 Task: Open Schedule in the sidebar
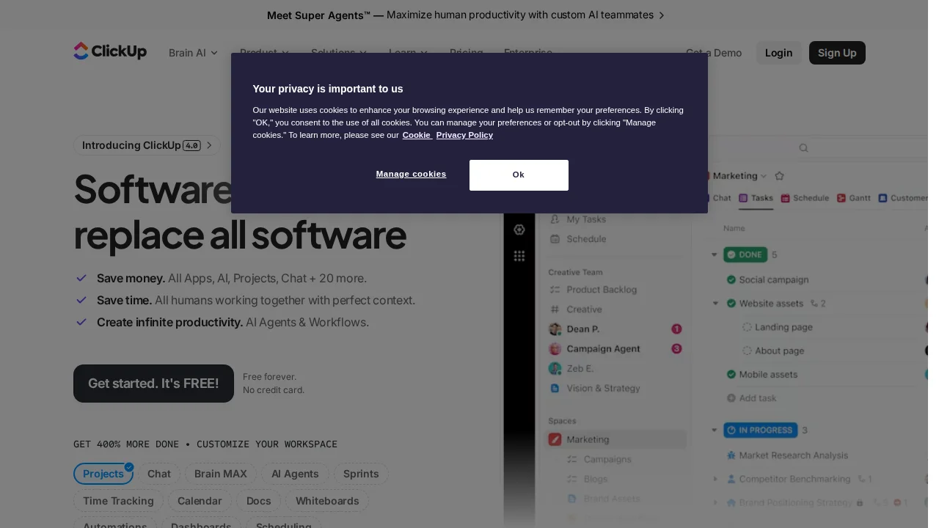578,239
